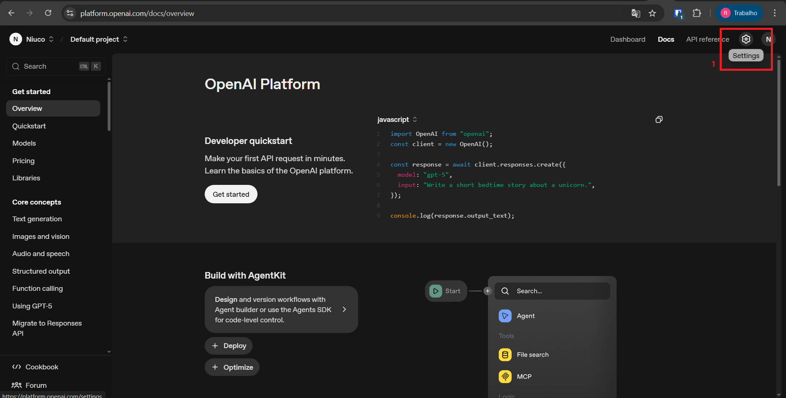Screen dimensions: 786x398
Task: Click the Bitwarden extension icon
Action: pyautogui.click(x=678, y=13)
